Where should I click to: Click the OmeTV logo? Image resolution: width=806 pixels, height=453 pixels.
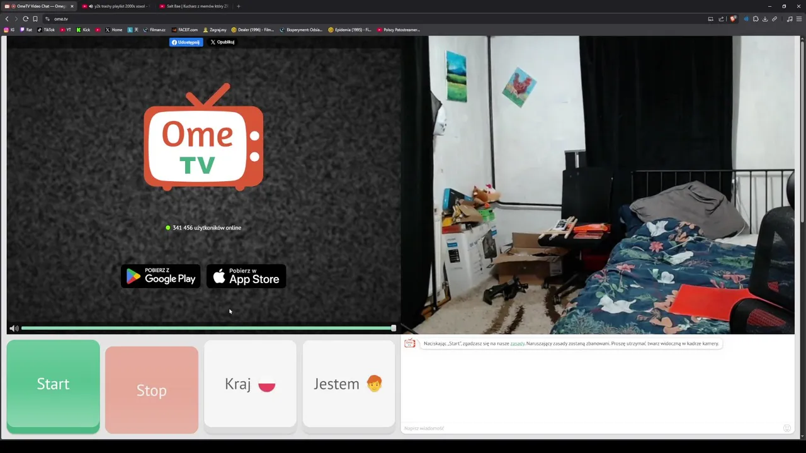click(x=203, y=137)
